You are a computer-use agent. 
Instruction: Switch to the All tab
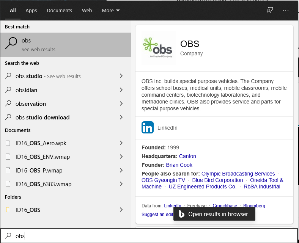tap(13, 11)
